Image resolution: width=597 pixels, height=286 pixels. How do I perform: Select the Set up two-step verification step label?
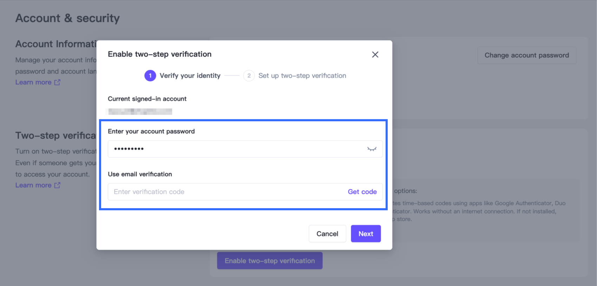point(302,76)
